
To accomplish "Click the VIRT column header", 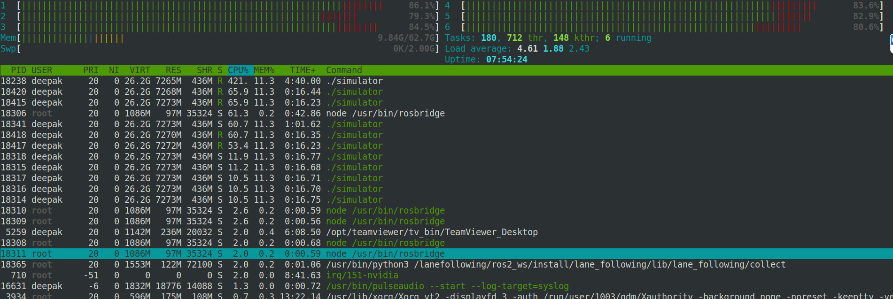I will [x=140, y=70].
